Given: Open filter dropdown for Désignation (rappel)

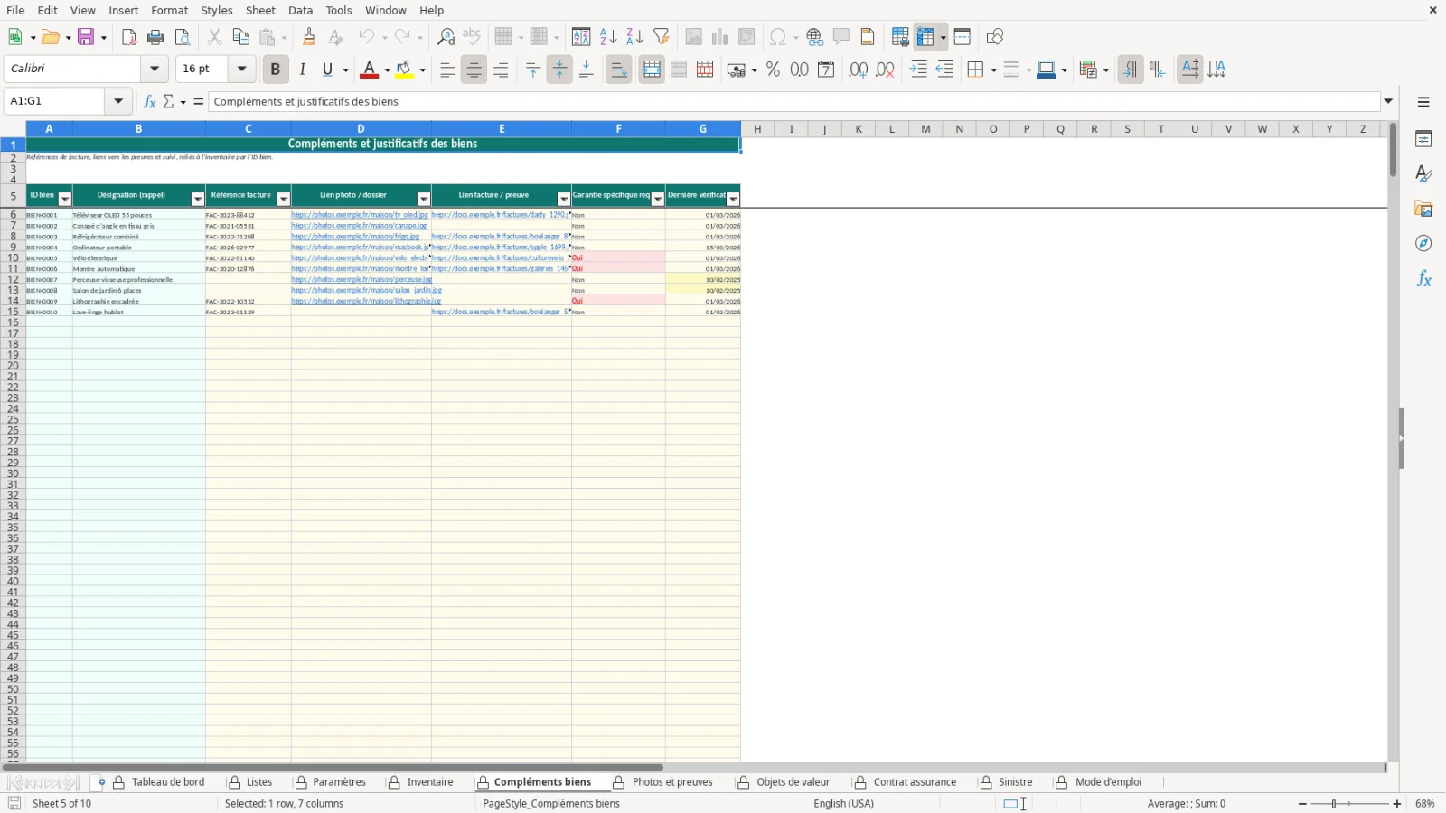Looking at the screenshot, I should [x=198, y=199].
